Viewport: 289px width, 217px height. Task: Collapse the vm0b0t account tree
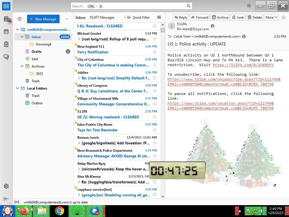click(x=17, y=29)
